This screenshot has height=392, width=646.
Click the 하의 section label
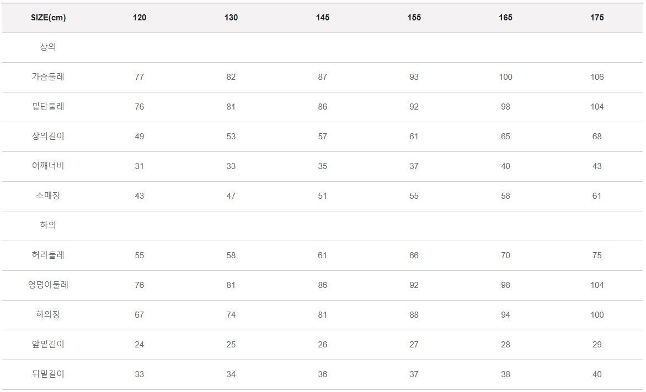[x=48, y=225]
